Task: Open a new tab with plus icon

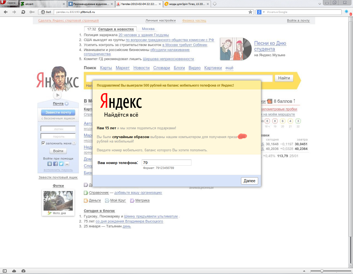Action: point(215,4)
